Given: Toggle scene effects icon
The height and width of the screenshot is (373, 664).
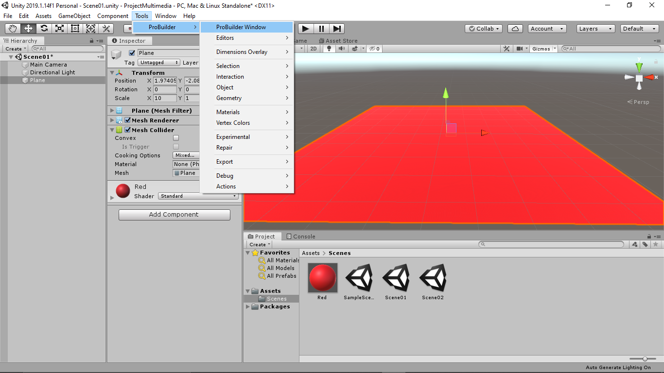Looking at the screenshot, I should (x=355, y=49).
